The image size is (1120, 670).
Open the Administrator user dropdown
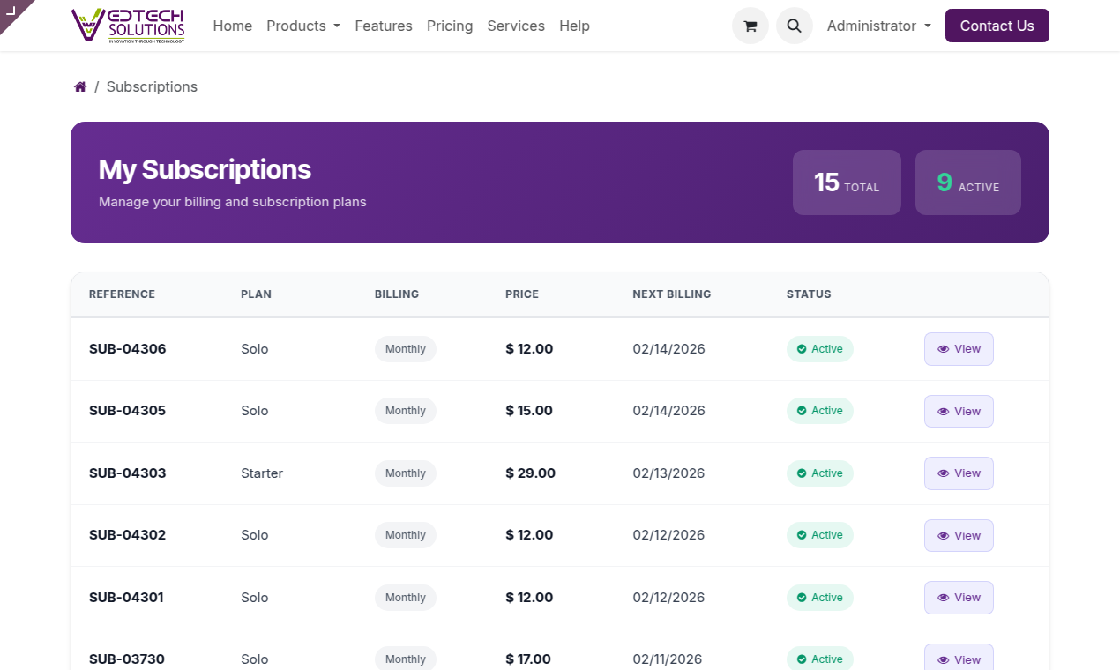pyautogui.click(x=878, y=26)
